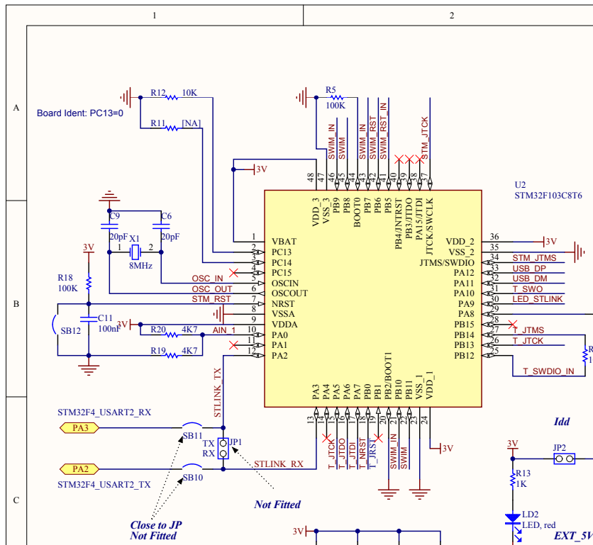Click the STM32F4_USART2_RX label
Viewport: 593px width, 545px height.
[104, 412]
